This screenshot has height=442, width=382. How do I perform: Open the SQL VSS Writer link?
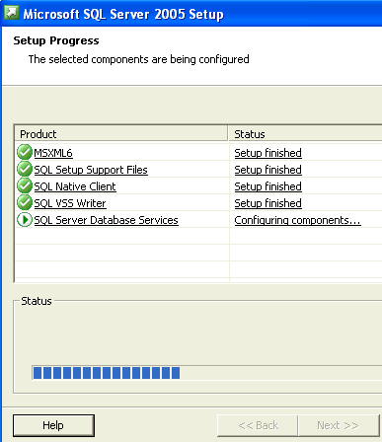pyautogui.click(x=70, y=203)
